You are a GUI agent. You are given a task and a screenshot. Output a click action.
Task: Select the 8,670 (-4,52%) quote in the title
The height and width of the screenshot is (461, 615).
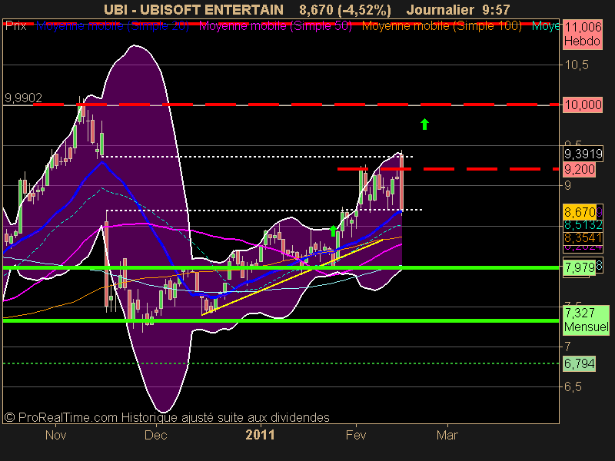(x=344, y=10)
